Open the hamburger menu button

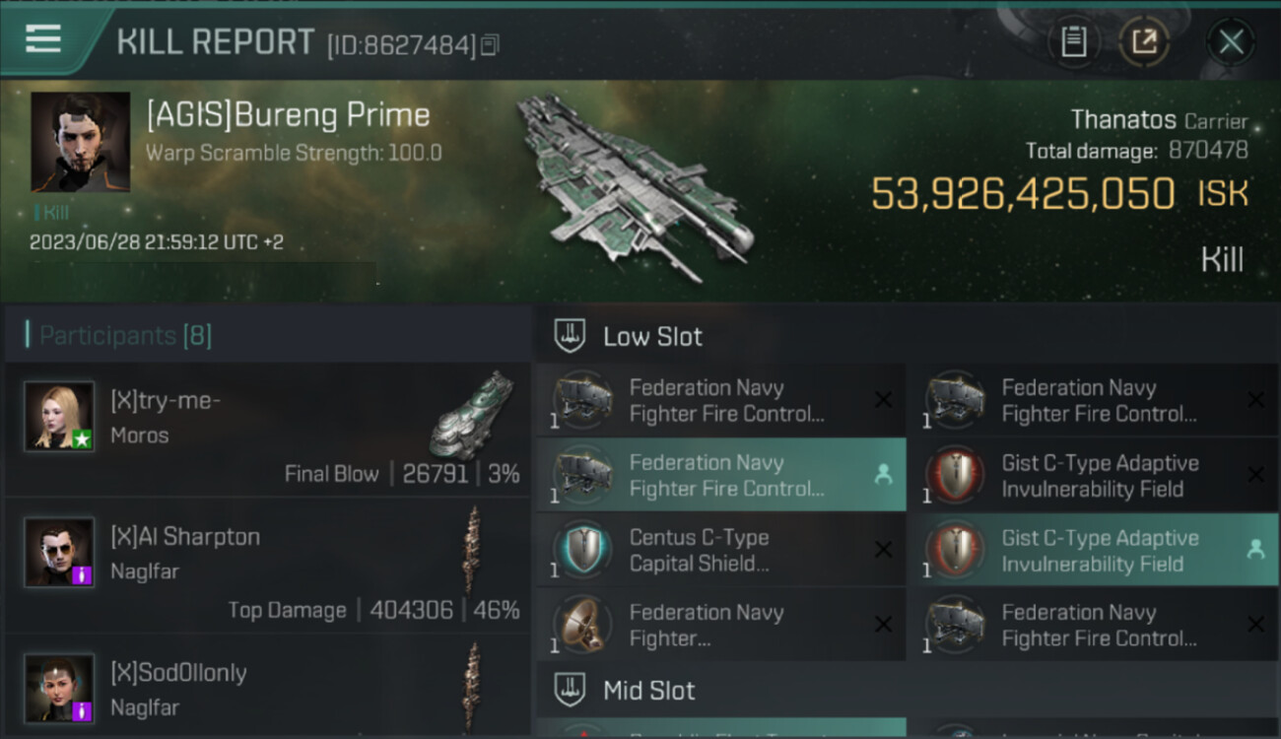tap(43, 39)
